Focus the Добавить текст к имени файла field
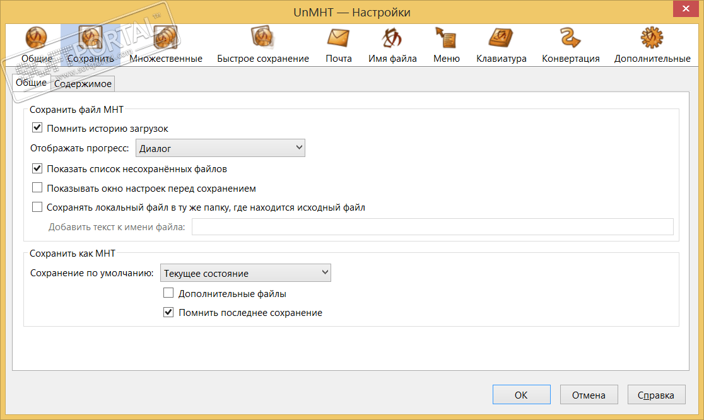 click(x=432, y=226)
